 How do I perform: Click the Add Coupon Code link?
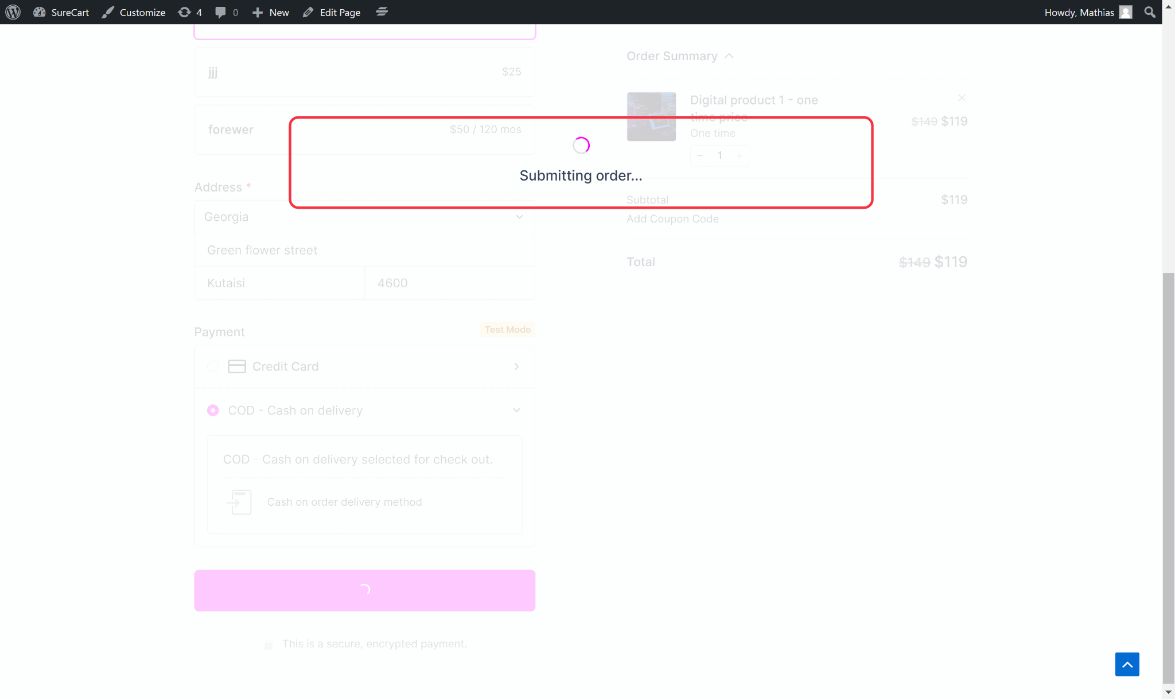(672, 219)
